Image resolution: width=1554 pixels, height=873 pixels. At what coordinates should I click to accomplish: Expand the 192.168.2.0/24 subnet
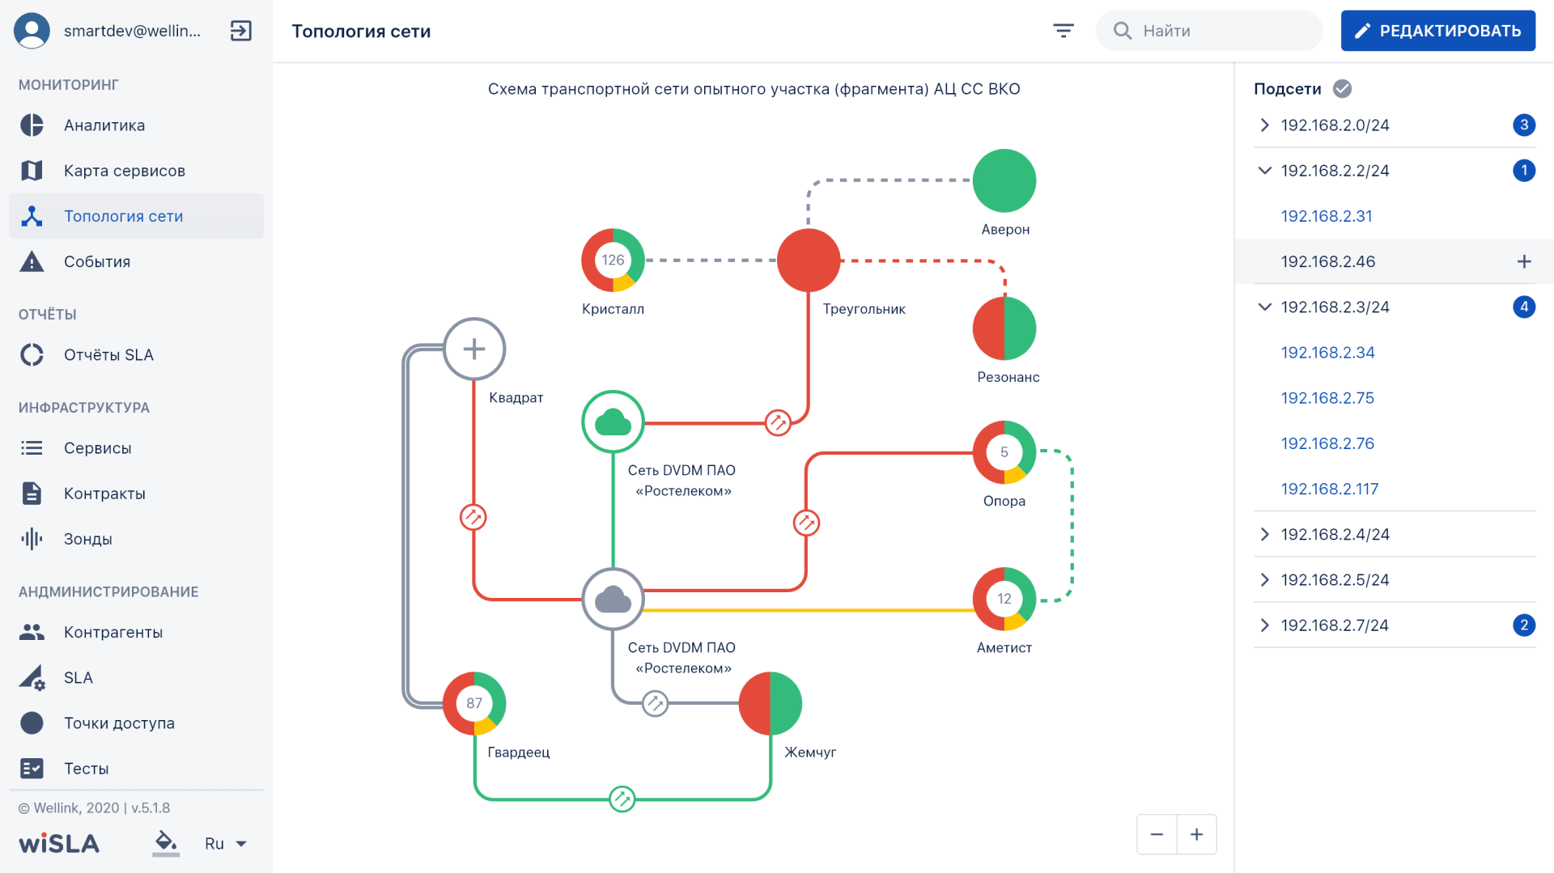[x=1265, y=125]
